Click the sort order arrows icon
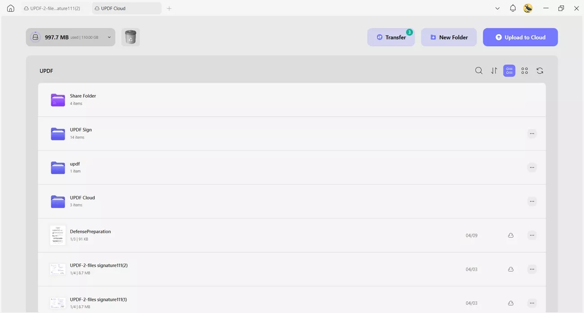This screenshot has height=313, width=584. click(494, 71)
